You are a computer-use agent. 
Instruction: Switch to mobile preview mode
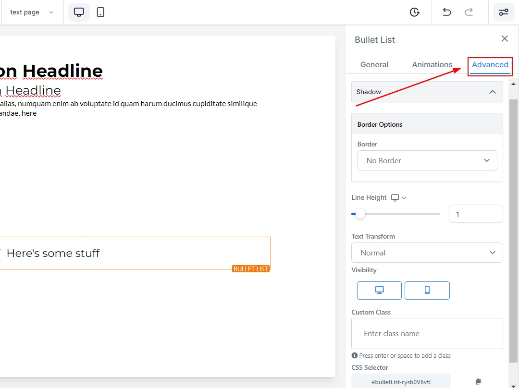(x=100, y=12)
